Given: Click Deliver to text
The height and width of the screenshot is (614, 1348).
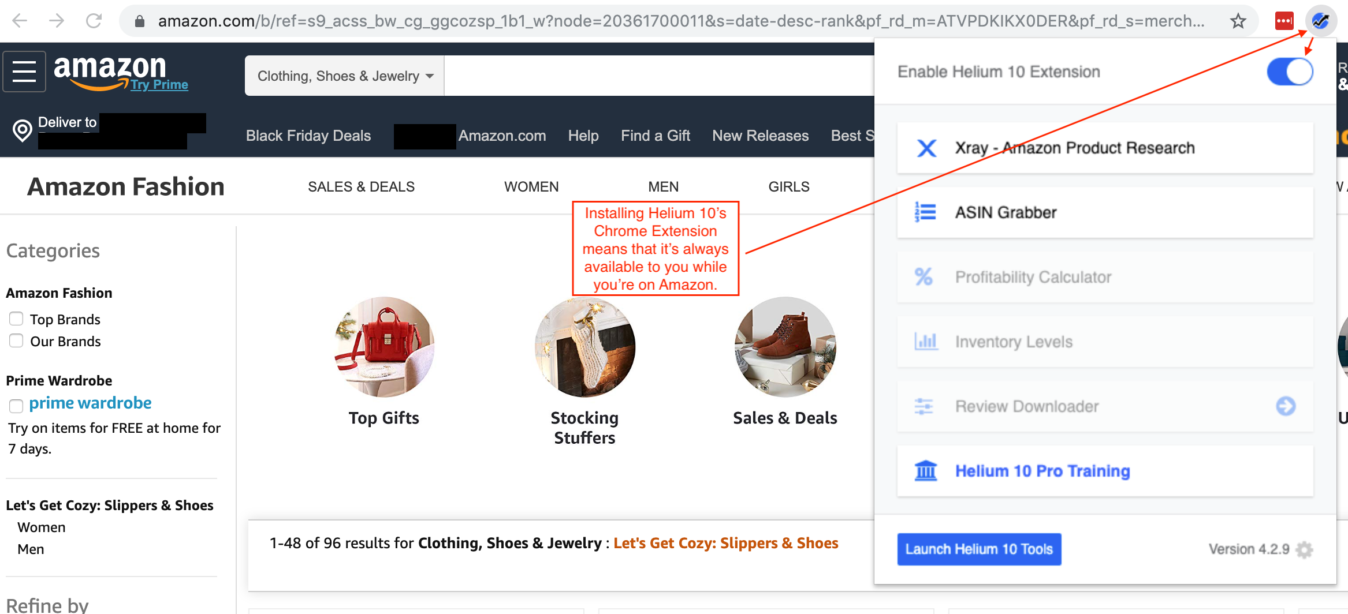Looking at the screenshot, I should point(68,122).
